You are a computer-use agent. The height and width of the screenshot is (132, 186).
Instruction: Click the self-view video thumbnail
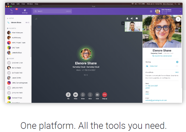[133, 27]
